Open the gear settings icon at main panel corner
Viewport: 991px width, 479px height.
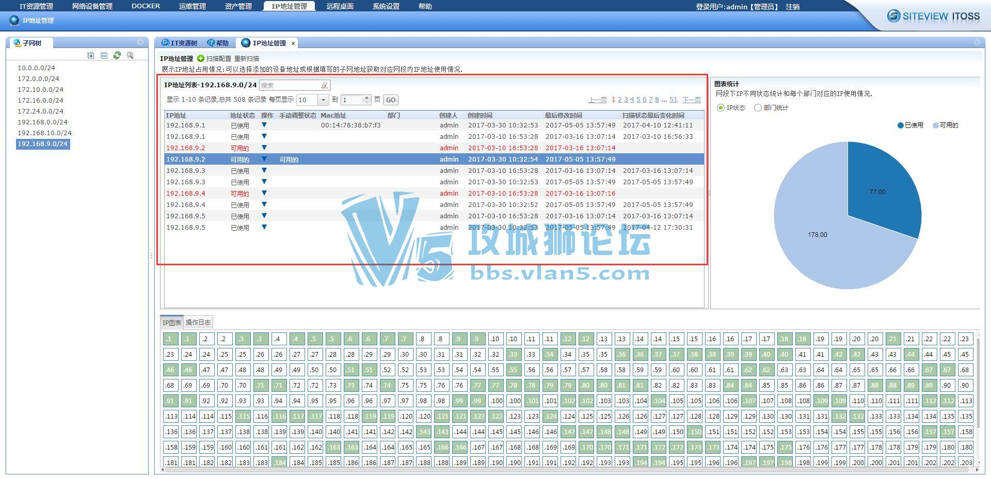(x=977, y=42)
